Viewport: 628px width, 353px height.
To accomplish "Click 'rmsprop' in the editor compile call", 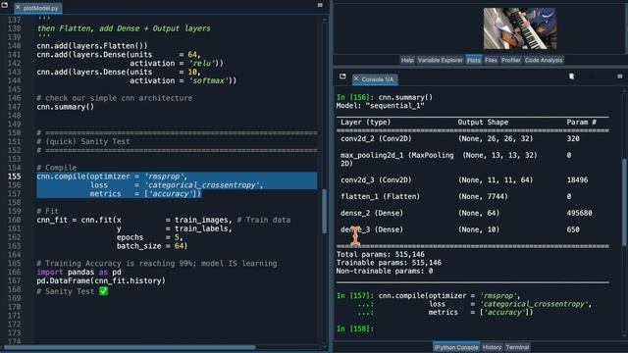I will [164, 176].
